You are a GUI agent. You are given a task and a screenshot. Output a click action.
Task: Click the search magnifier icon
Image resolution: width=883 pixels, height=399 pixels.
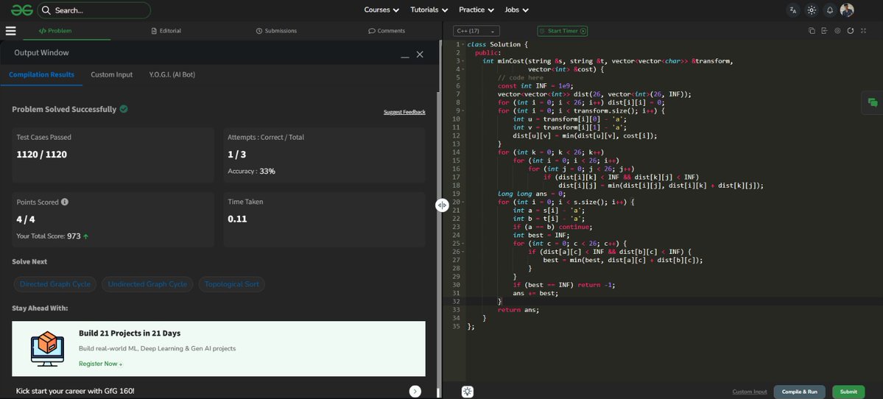pos(46,10)
